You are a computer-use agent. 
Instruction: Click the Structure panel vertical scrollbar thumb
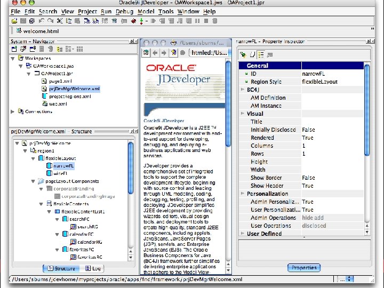pos(131,168)
